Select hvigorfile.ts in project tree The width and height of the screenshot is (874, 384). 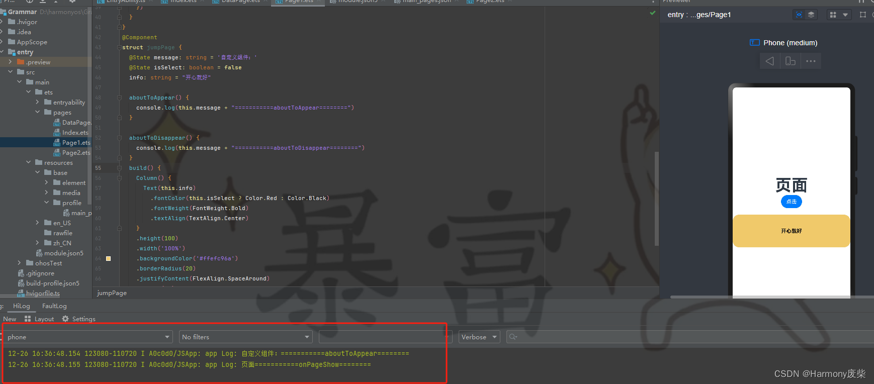39,294
